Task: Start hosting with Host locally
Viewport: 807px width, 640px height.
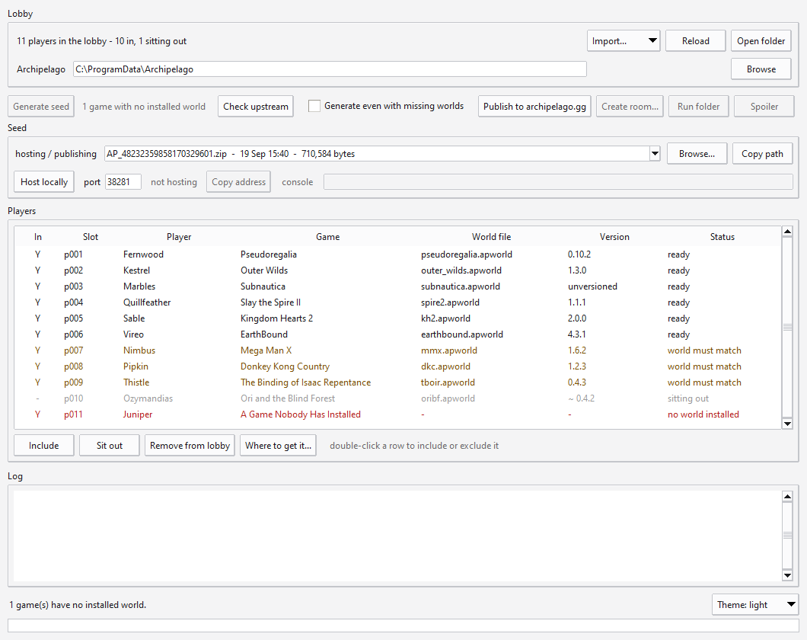Action: tap(44, 182)
